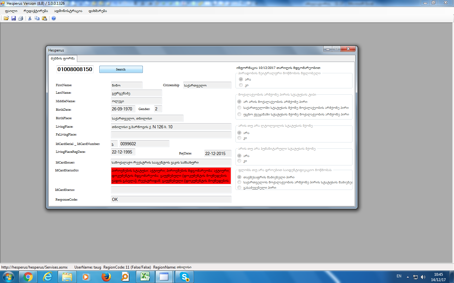Click the Cut scissors icon
The image size is (454, 283).
(x=30, y=18)
